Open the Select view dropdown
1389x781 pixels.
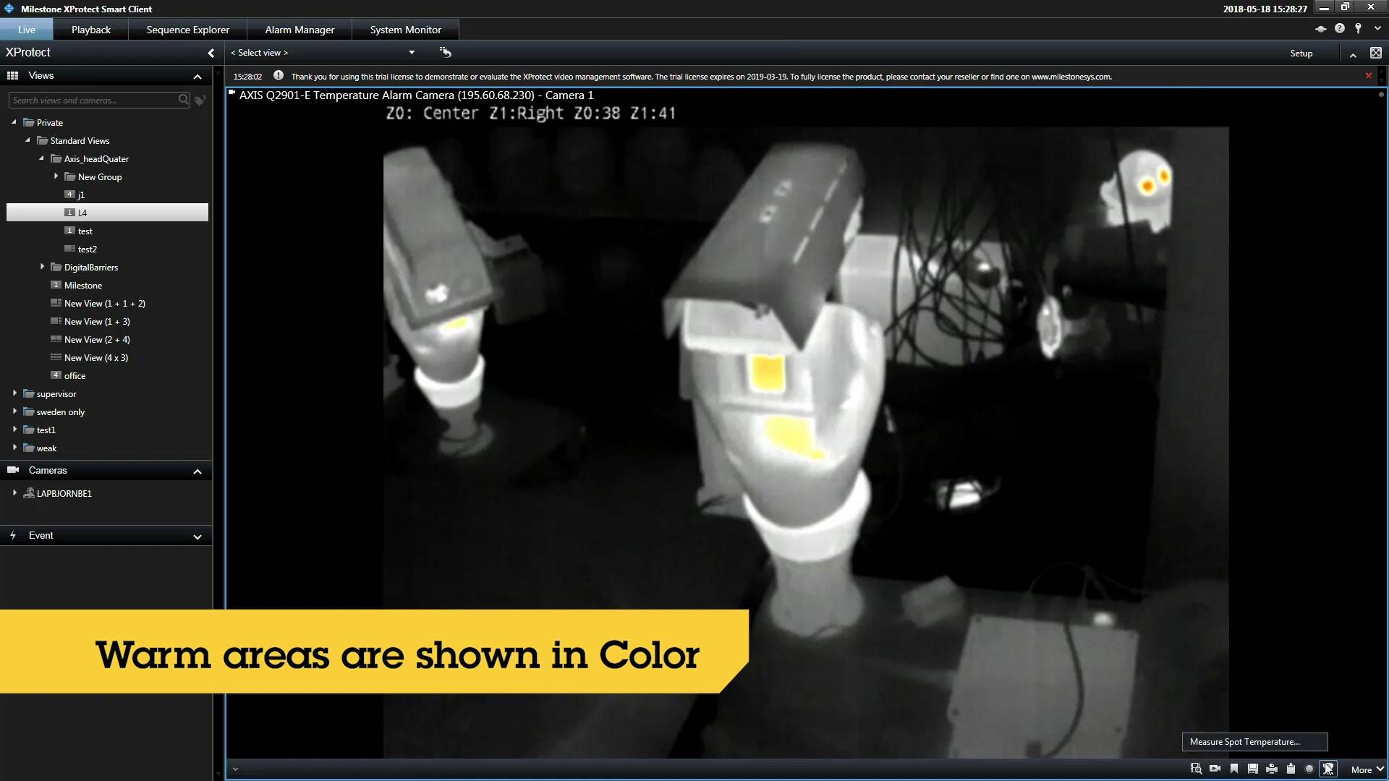coord(411,53)
